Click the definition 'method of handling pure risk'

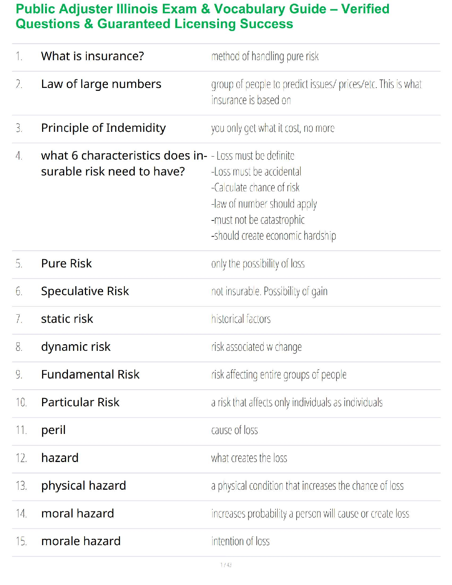click(265, 56)
